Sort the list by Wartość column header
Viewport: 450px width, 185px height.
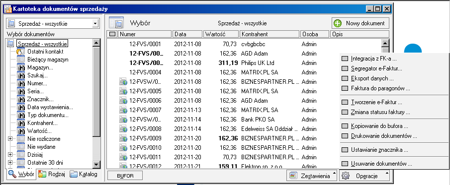click(x=221, y=34)
